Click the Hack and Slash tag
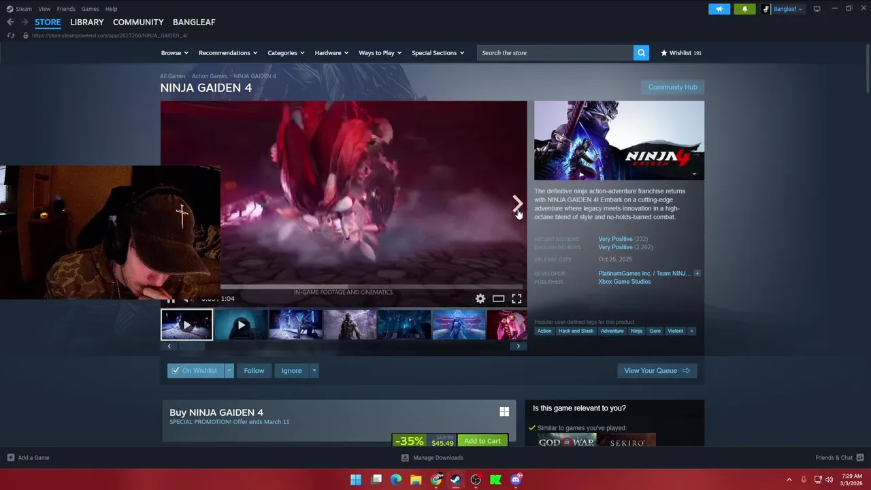Image resolution: width=871 pixels, height=490 pixels. pos(576,331)
